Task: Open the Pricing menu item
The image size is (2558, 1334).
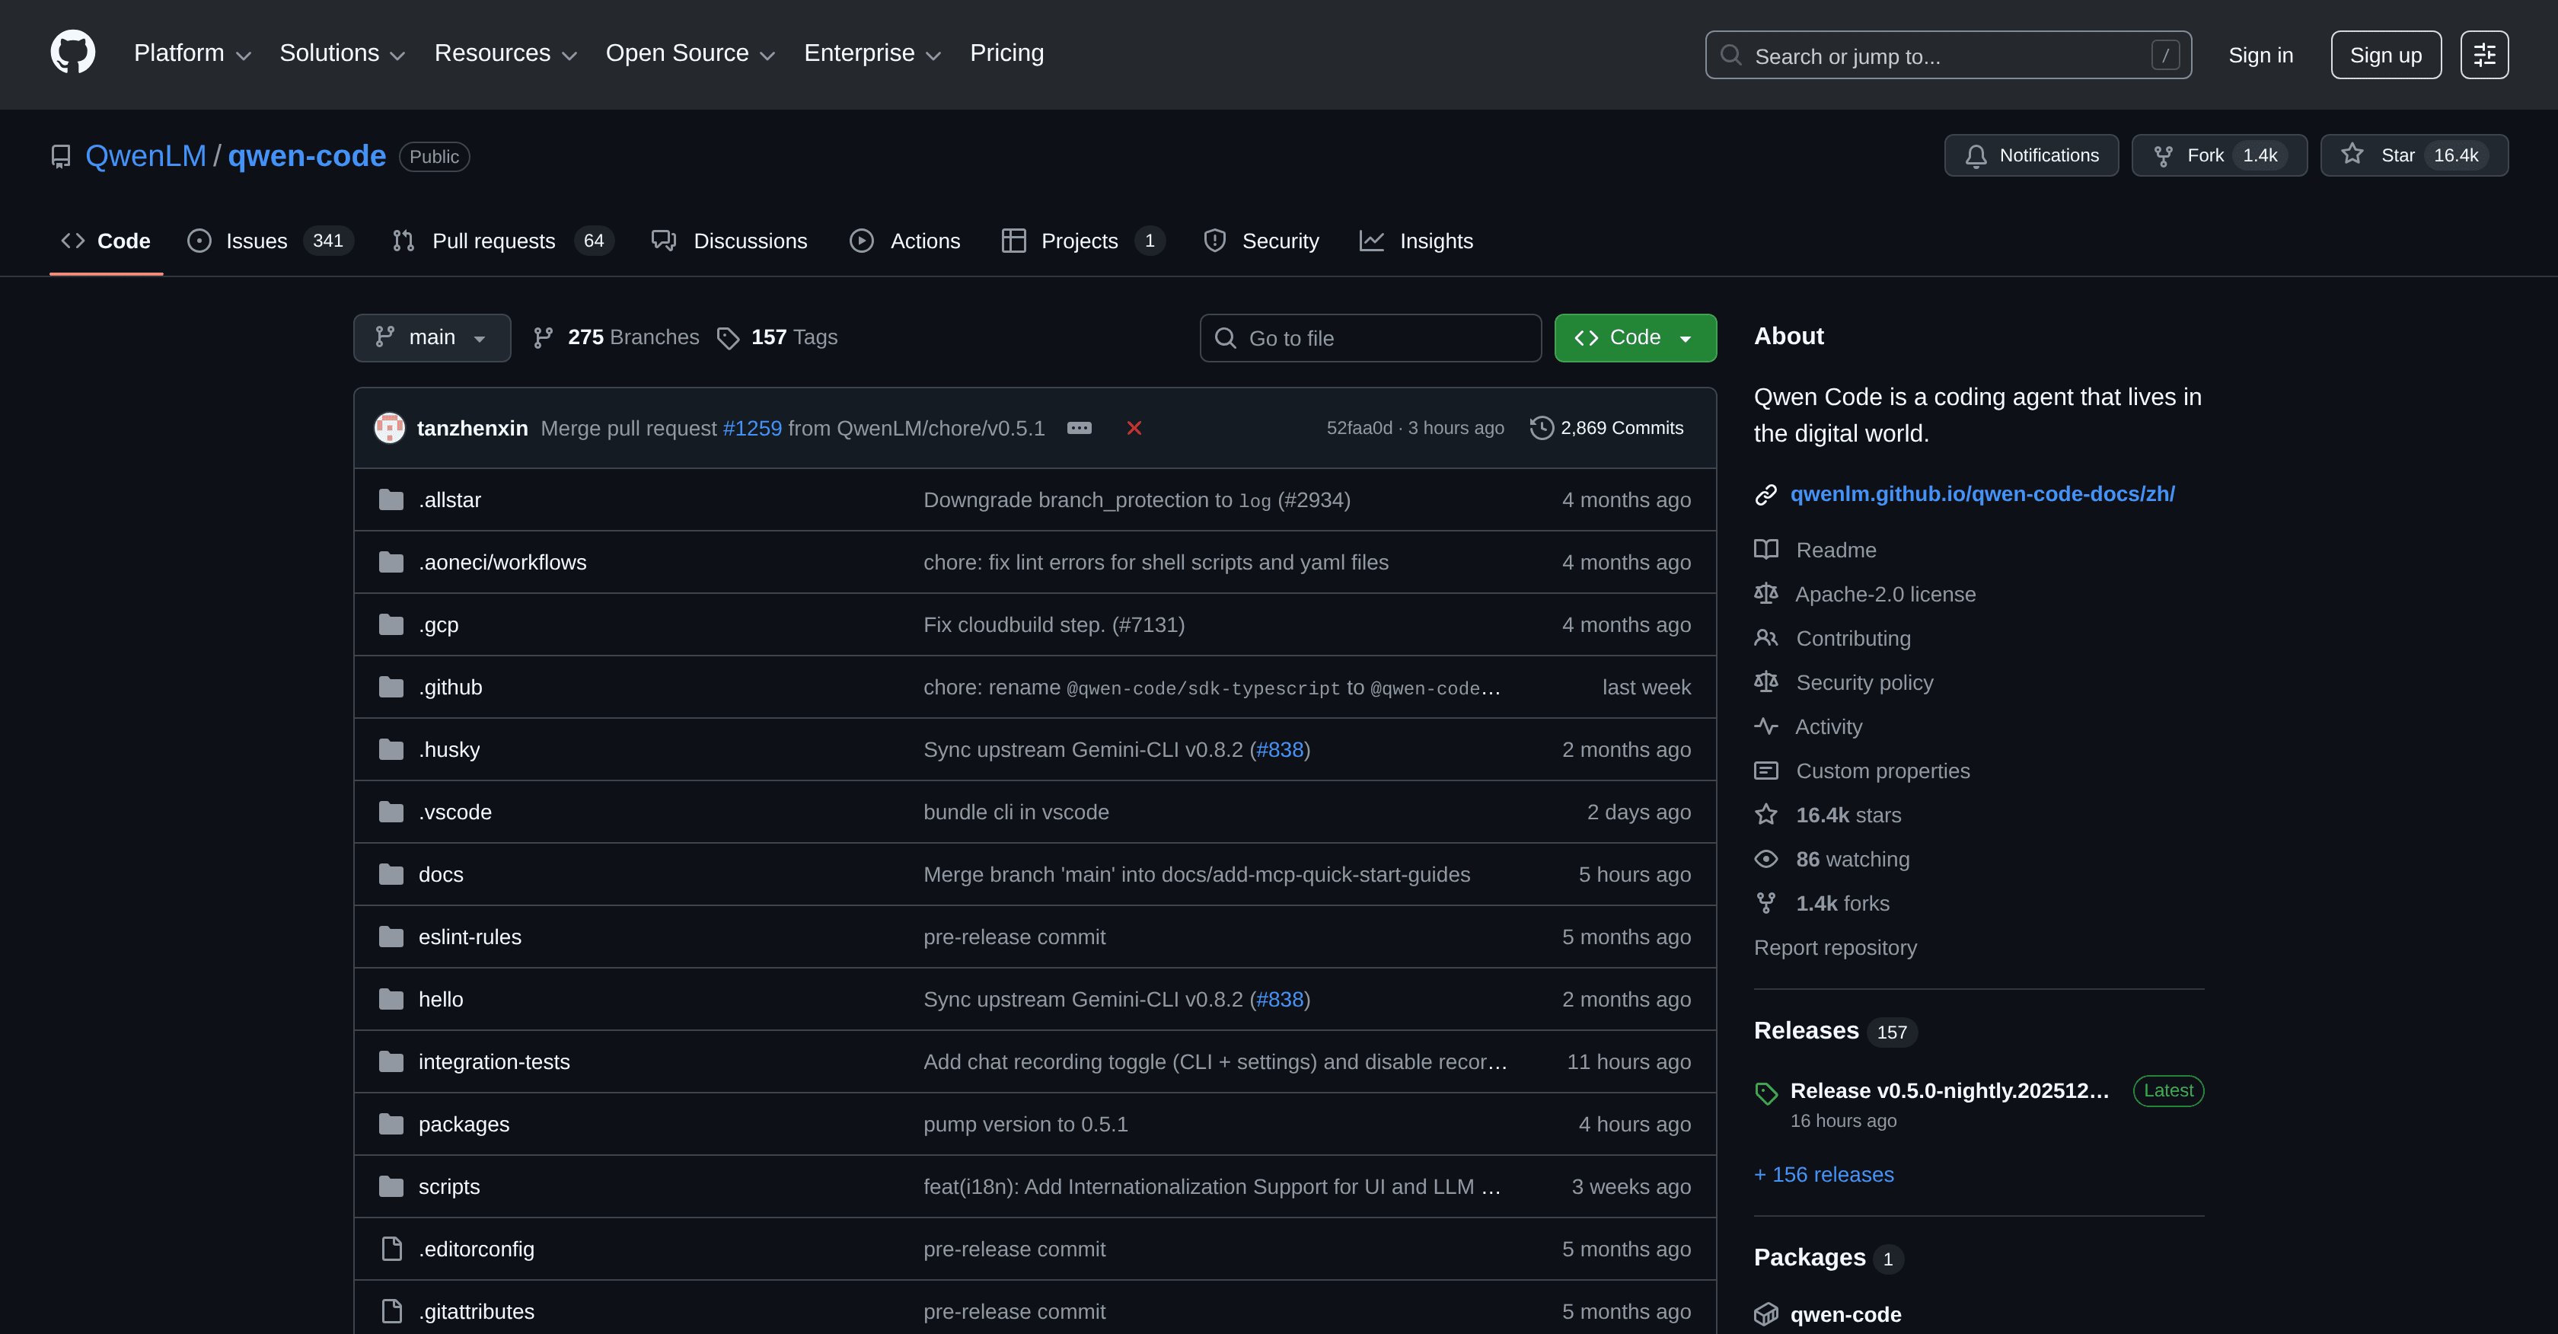Action: point(1006,53)
